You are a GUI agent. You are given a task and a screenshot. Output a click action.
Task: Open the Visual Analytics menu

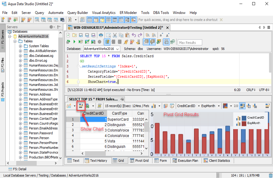click(104, 13)
